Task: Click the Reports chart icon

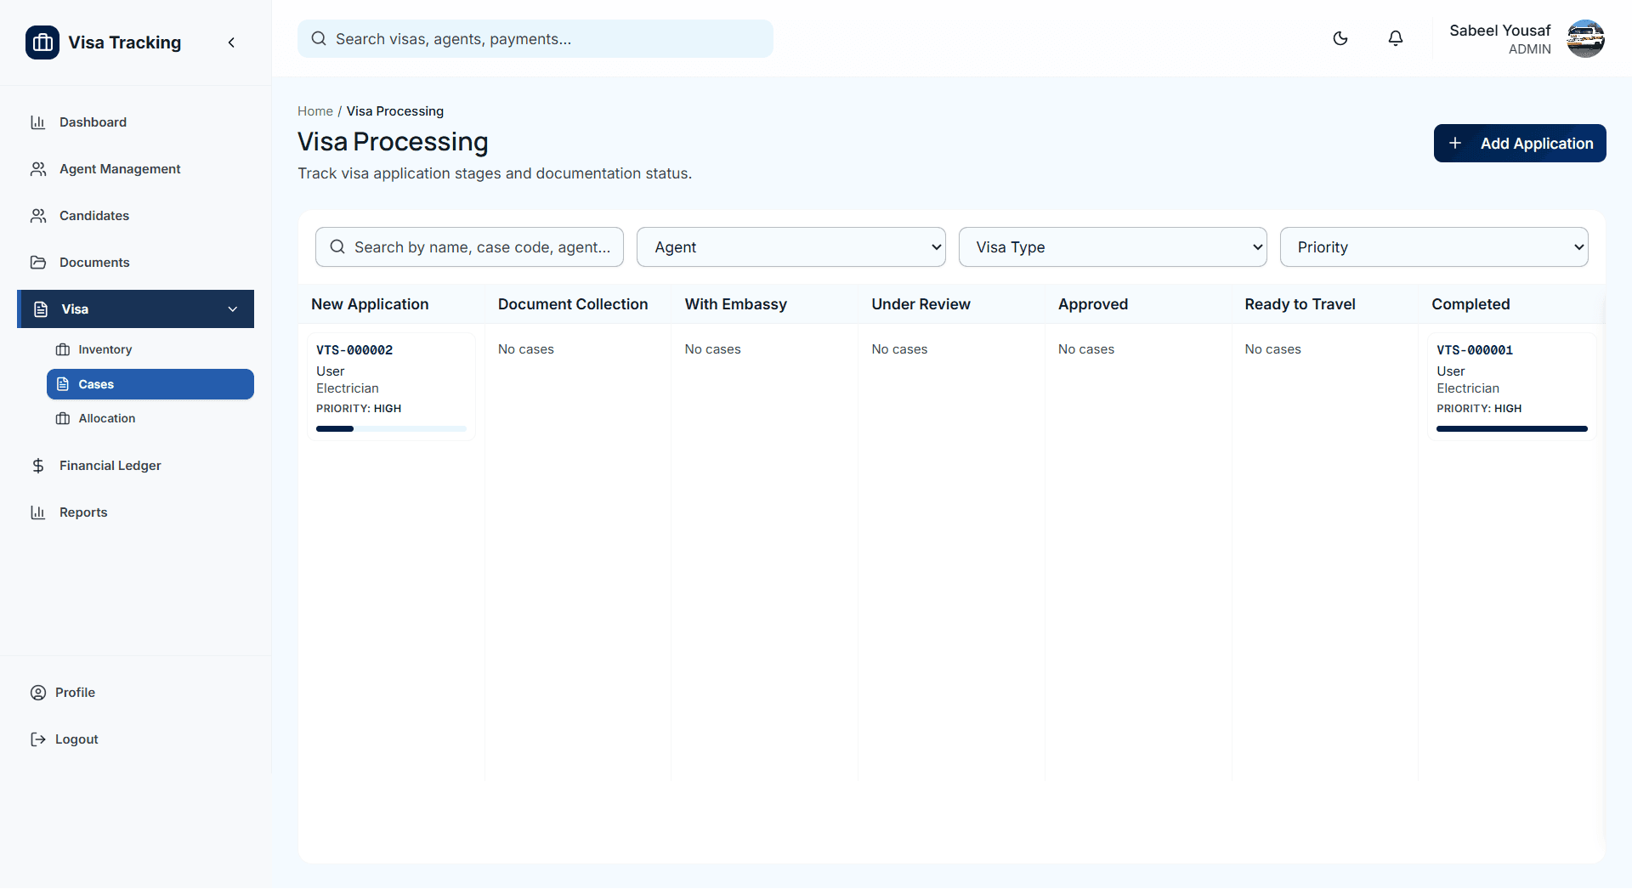Action: [x=38, y=512]
